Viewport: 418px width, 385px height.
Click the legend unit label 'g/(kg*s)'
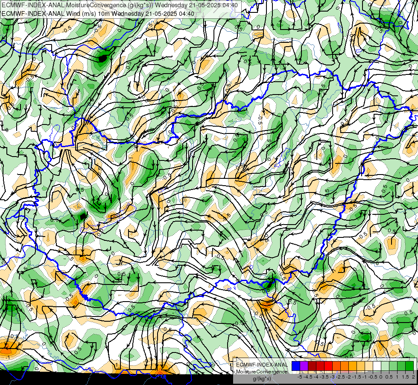(262, 379)
